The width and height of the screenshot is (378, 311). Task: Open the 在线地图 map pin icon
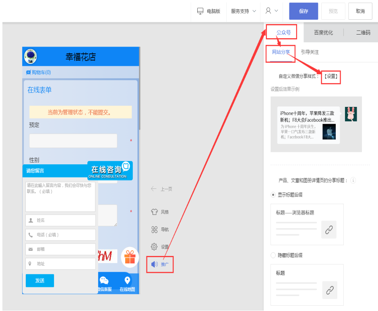coord(127,280)
